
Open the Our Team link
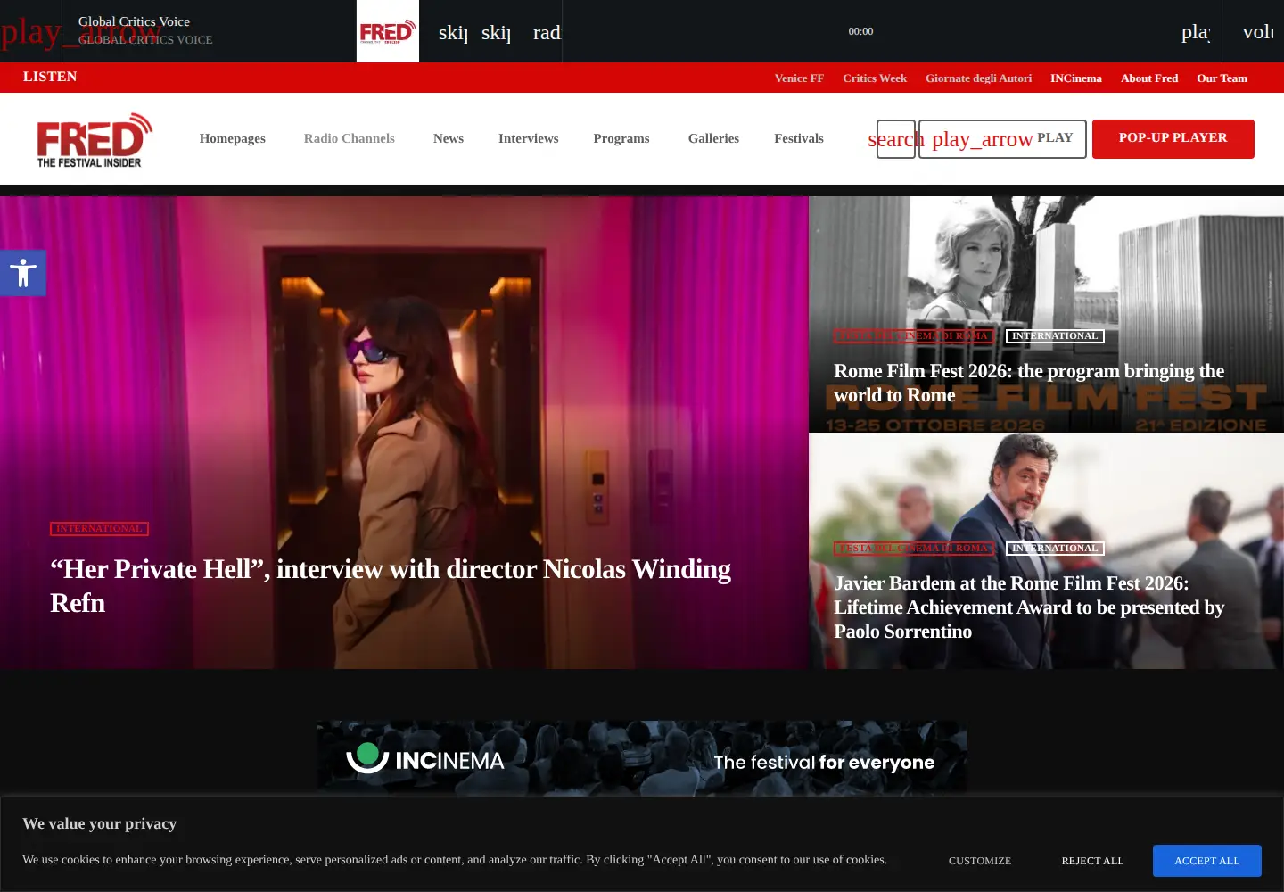click(x=1222, y=78)
